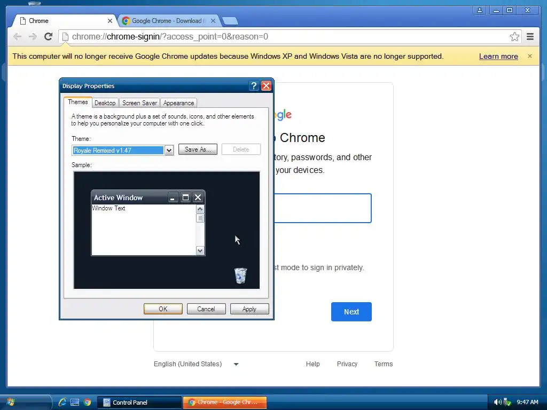Click the Save As... button
Image resolution: width=547 pixels, height=410 pixels.
coord(198,149)
